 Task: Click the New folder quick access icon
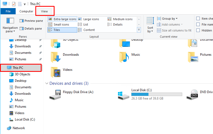[x=20, y=4]
